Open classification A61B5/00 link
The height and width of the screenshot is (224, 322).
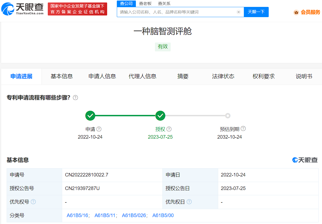(163, 215)
